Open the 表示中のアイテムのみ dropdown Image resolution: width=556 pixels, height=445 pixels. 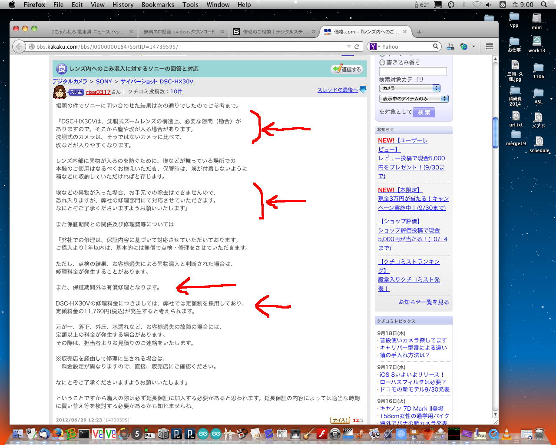[414, 99]
